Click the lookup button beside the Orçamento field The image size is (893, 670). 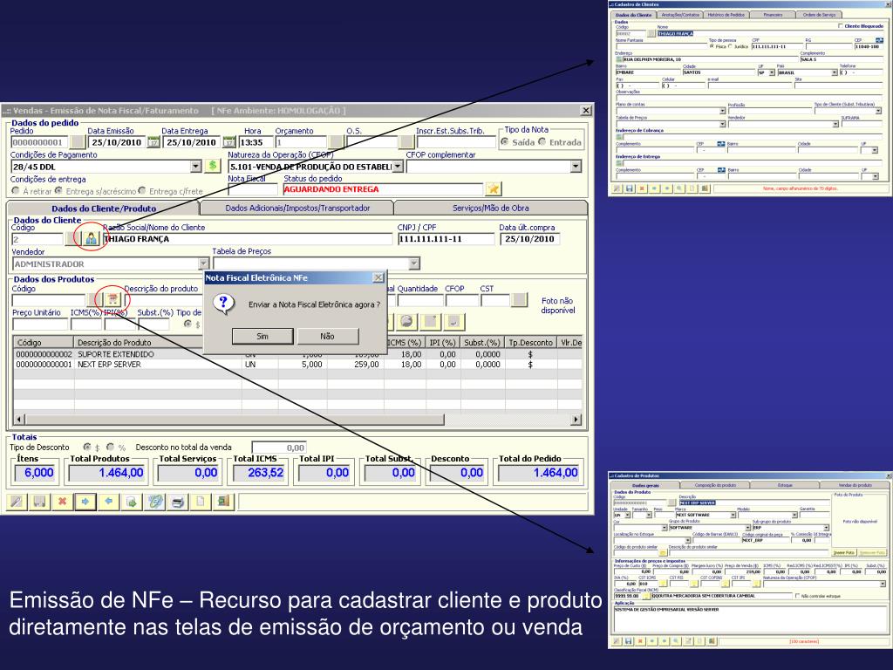click(x=336, y=142)
